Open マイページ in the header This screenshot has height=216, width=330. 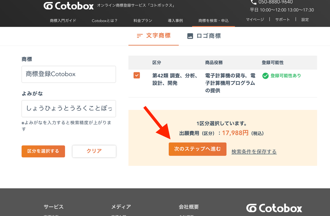[255, 19]
